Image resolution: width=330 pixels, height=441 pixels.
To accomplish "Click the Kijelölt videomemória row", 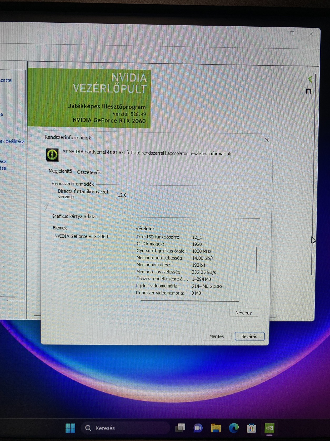I will click(180, 286).
